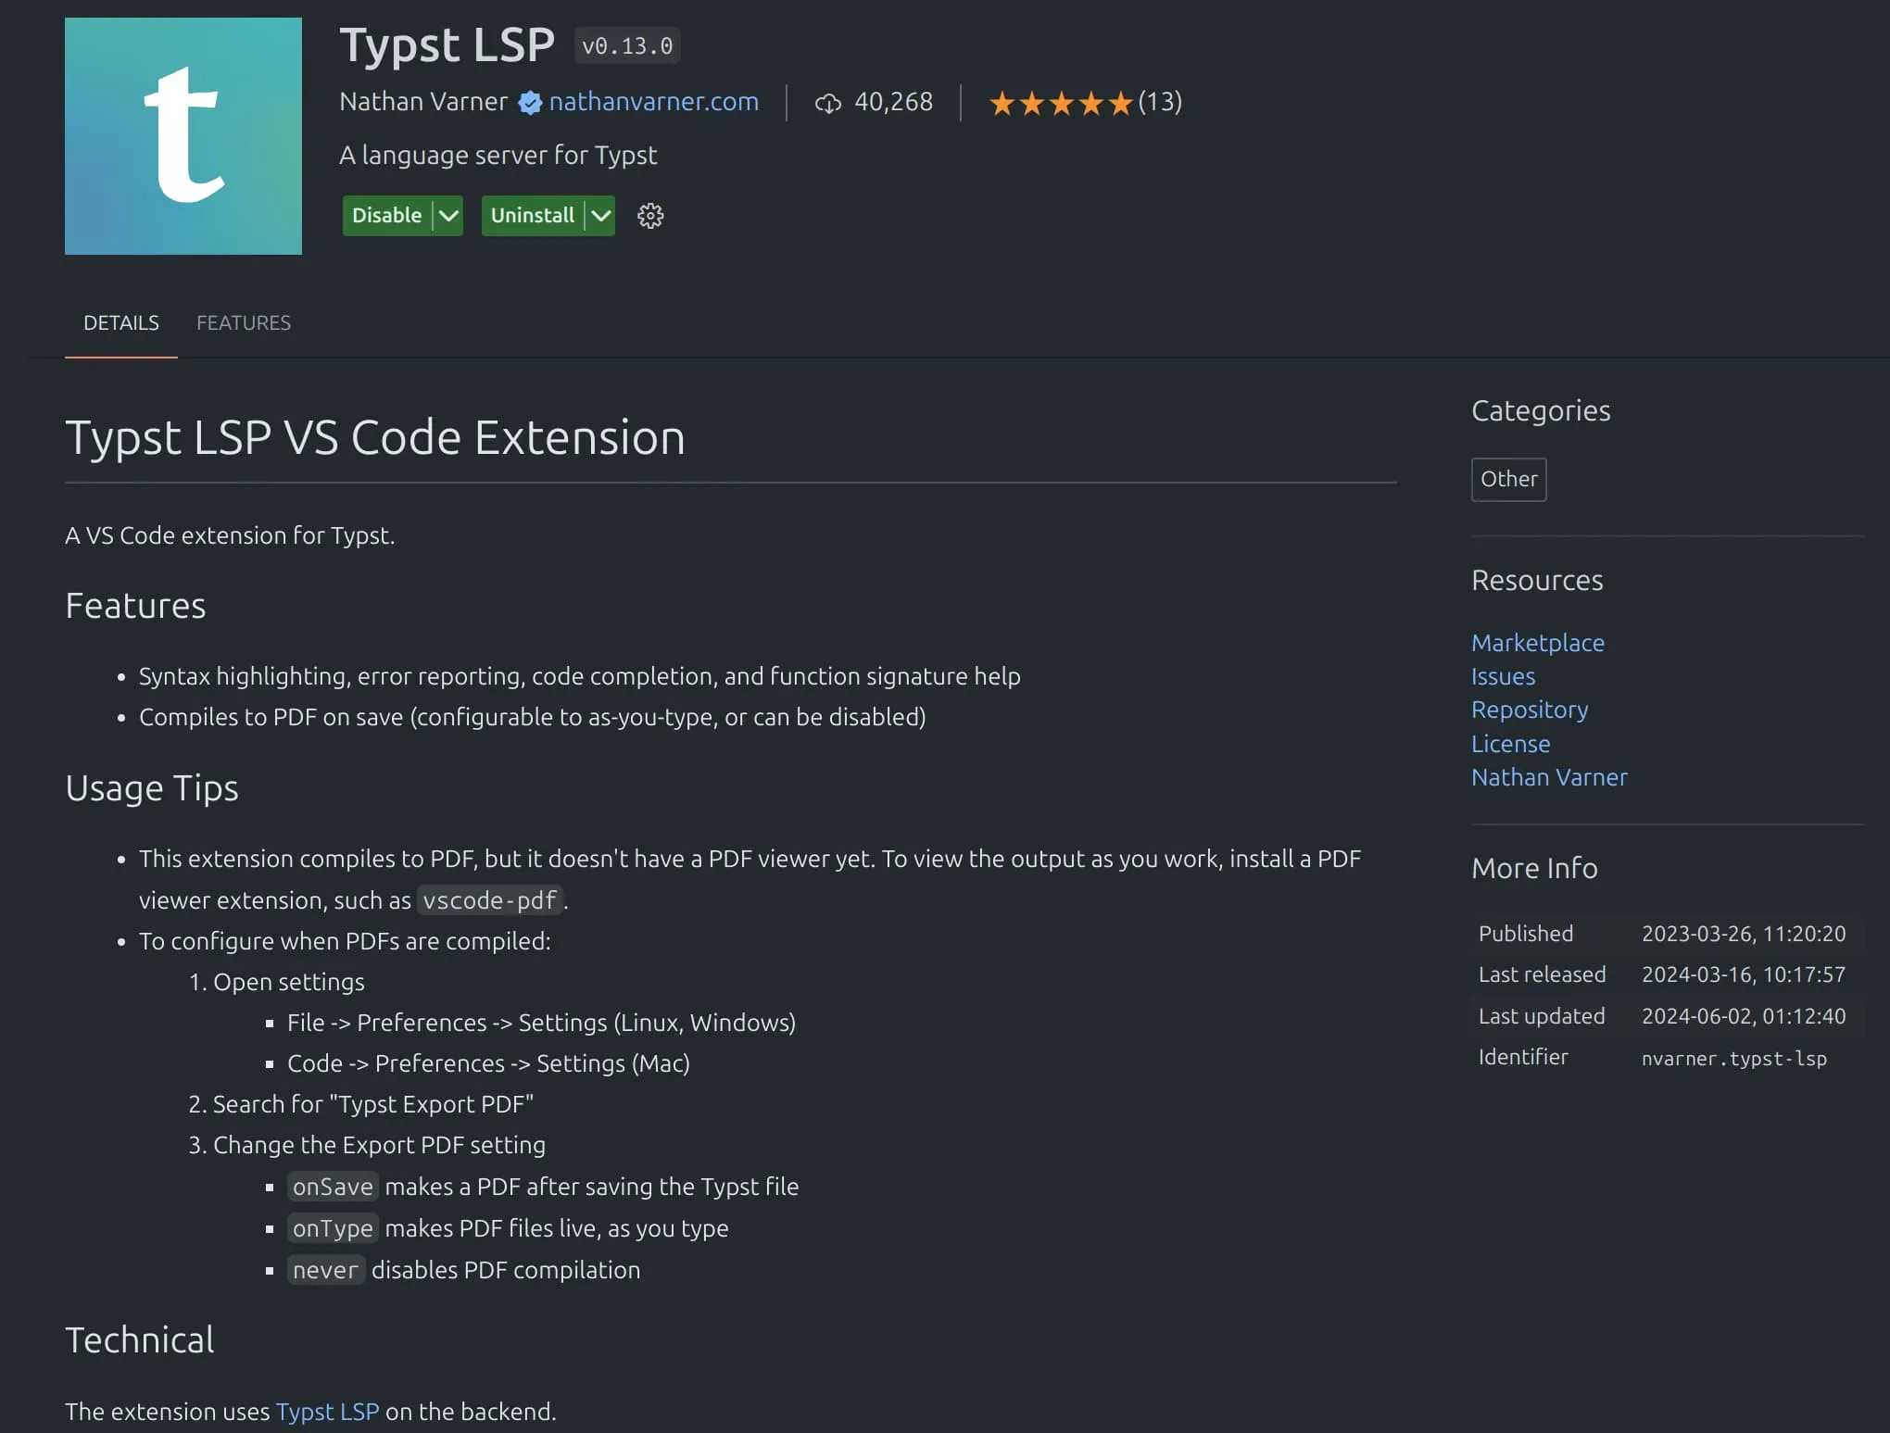This screenshot has width=1890, height=1433.
Task: Click the five-star rating icons
Action: (x=1061, y=103)
